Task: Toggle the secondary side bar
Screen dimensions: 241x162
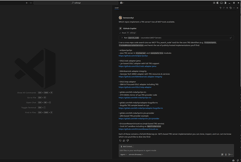Action: coord(225,3)
